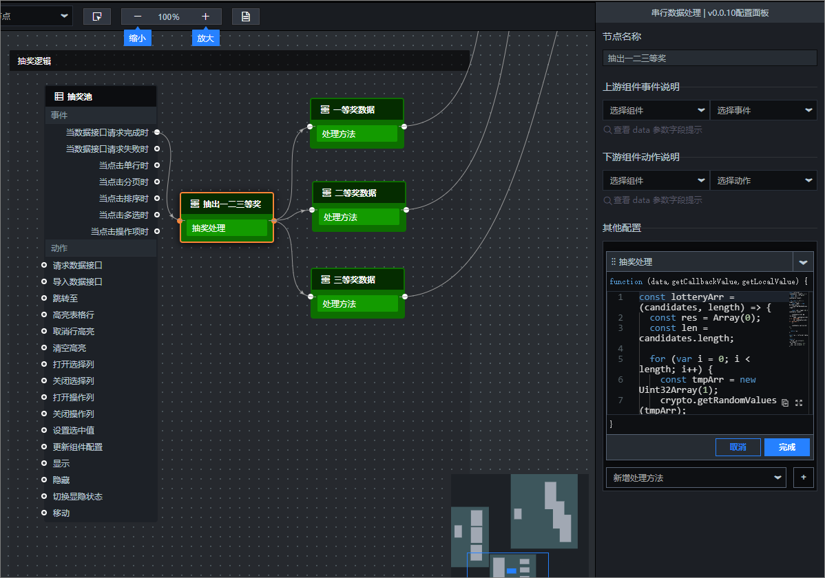Click the 设置选中值 action port

pos(44,430)
